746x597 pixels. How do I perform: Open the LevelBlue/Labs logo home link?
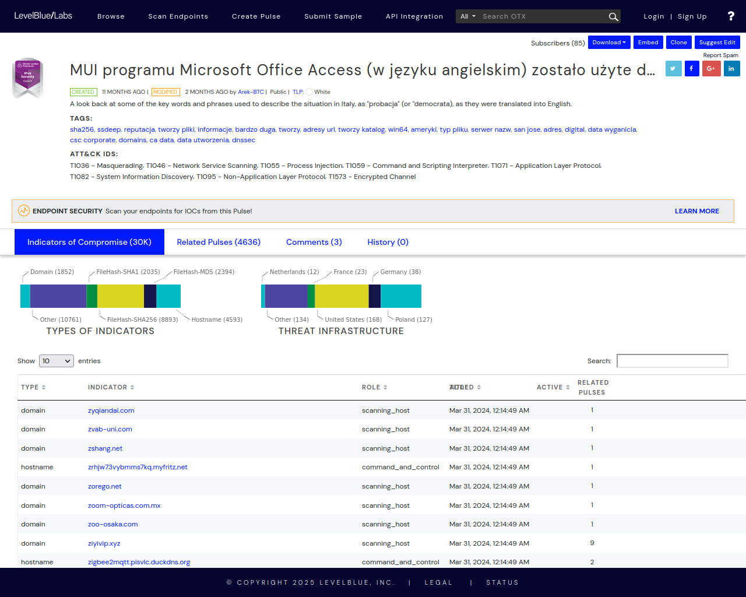tap(43, 16)
